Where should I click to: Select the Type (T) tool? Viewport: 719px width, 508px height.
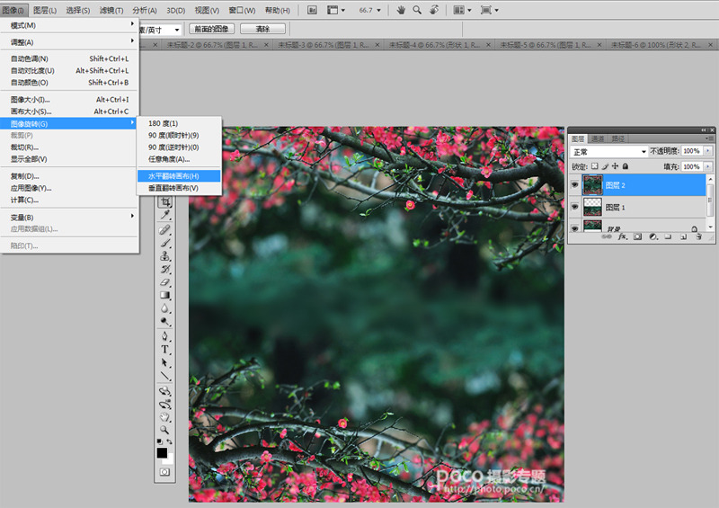pos(165,350)
